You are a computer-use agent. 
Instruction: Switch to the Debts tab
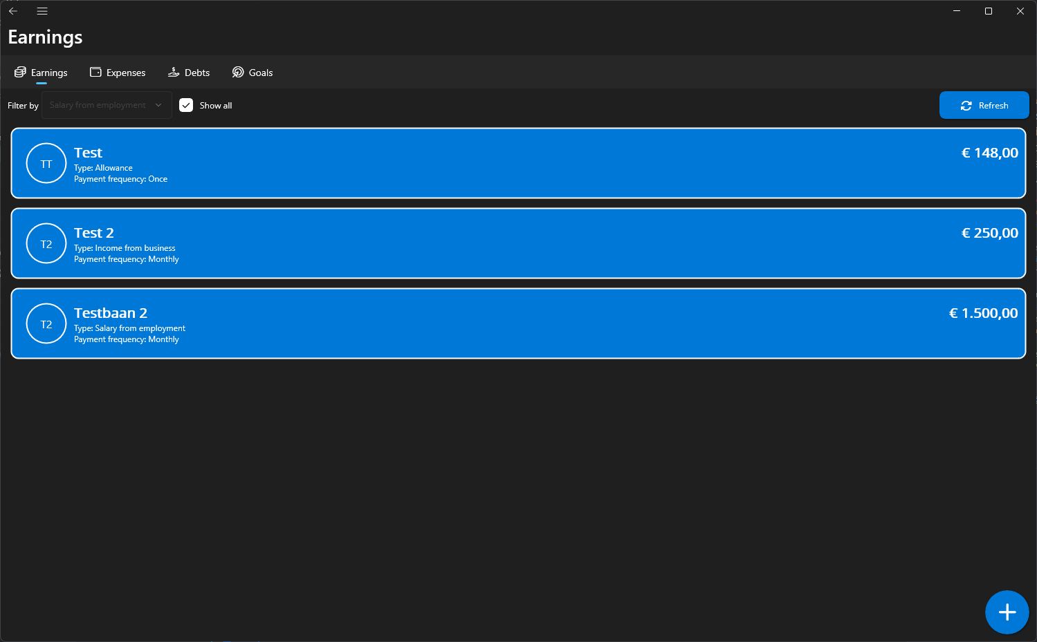point(189,73)
